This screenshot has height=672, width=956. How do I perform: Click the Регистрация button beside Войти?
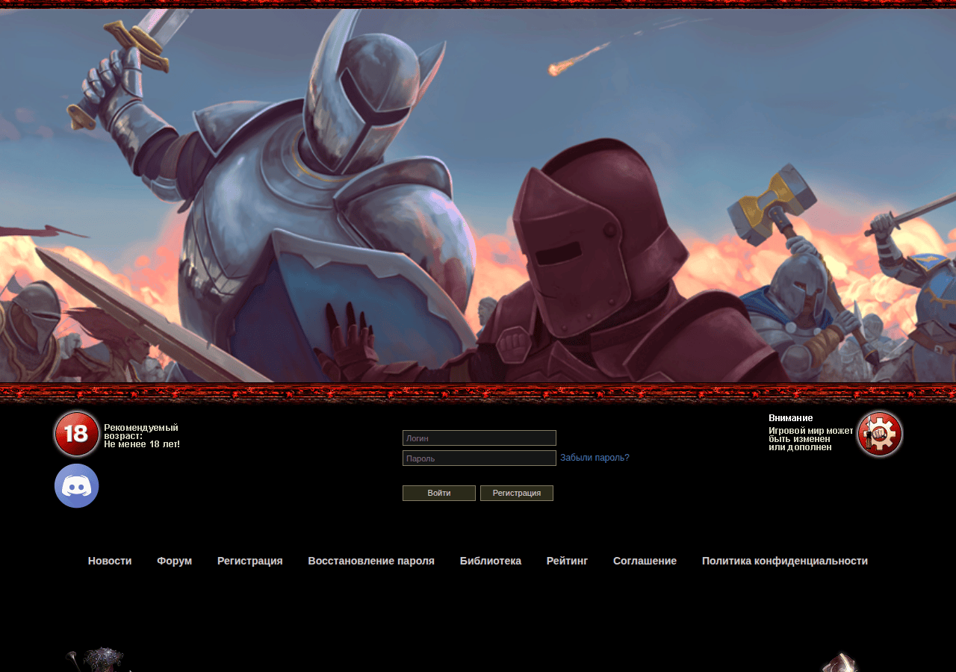click(517, 493)
